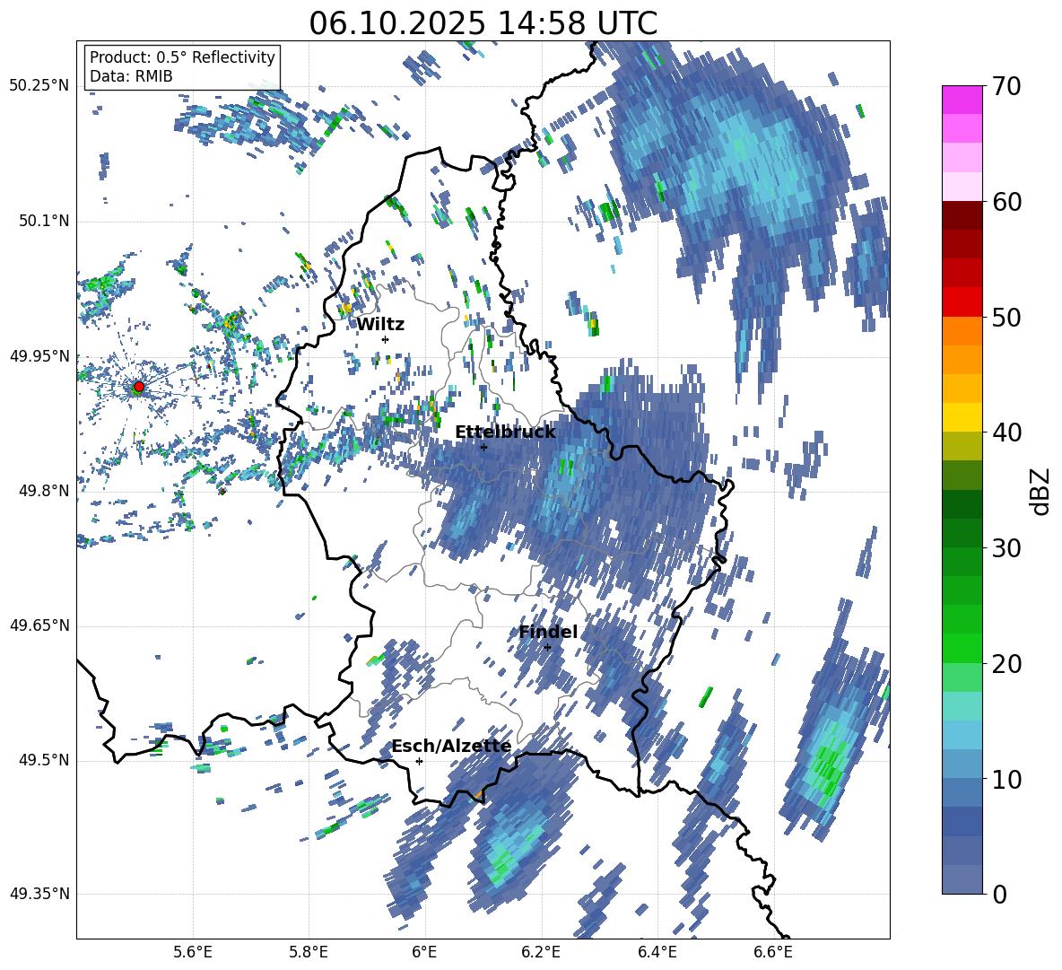Screen dimensions: 1062x970
Task: Click the cross marker below Ettelbruck
Action: click(x=483, y=447)
